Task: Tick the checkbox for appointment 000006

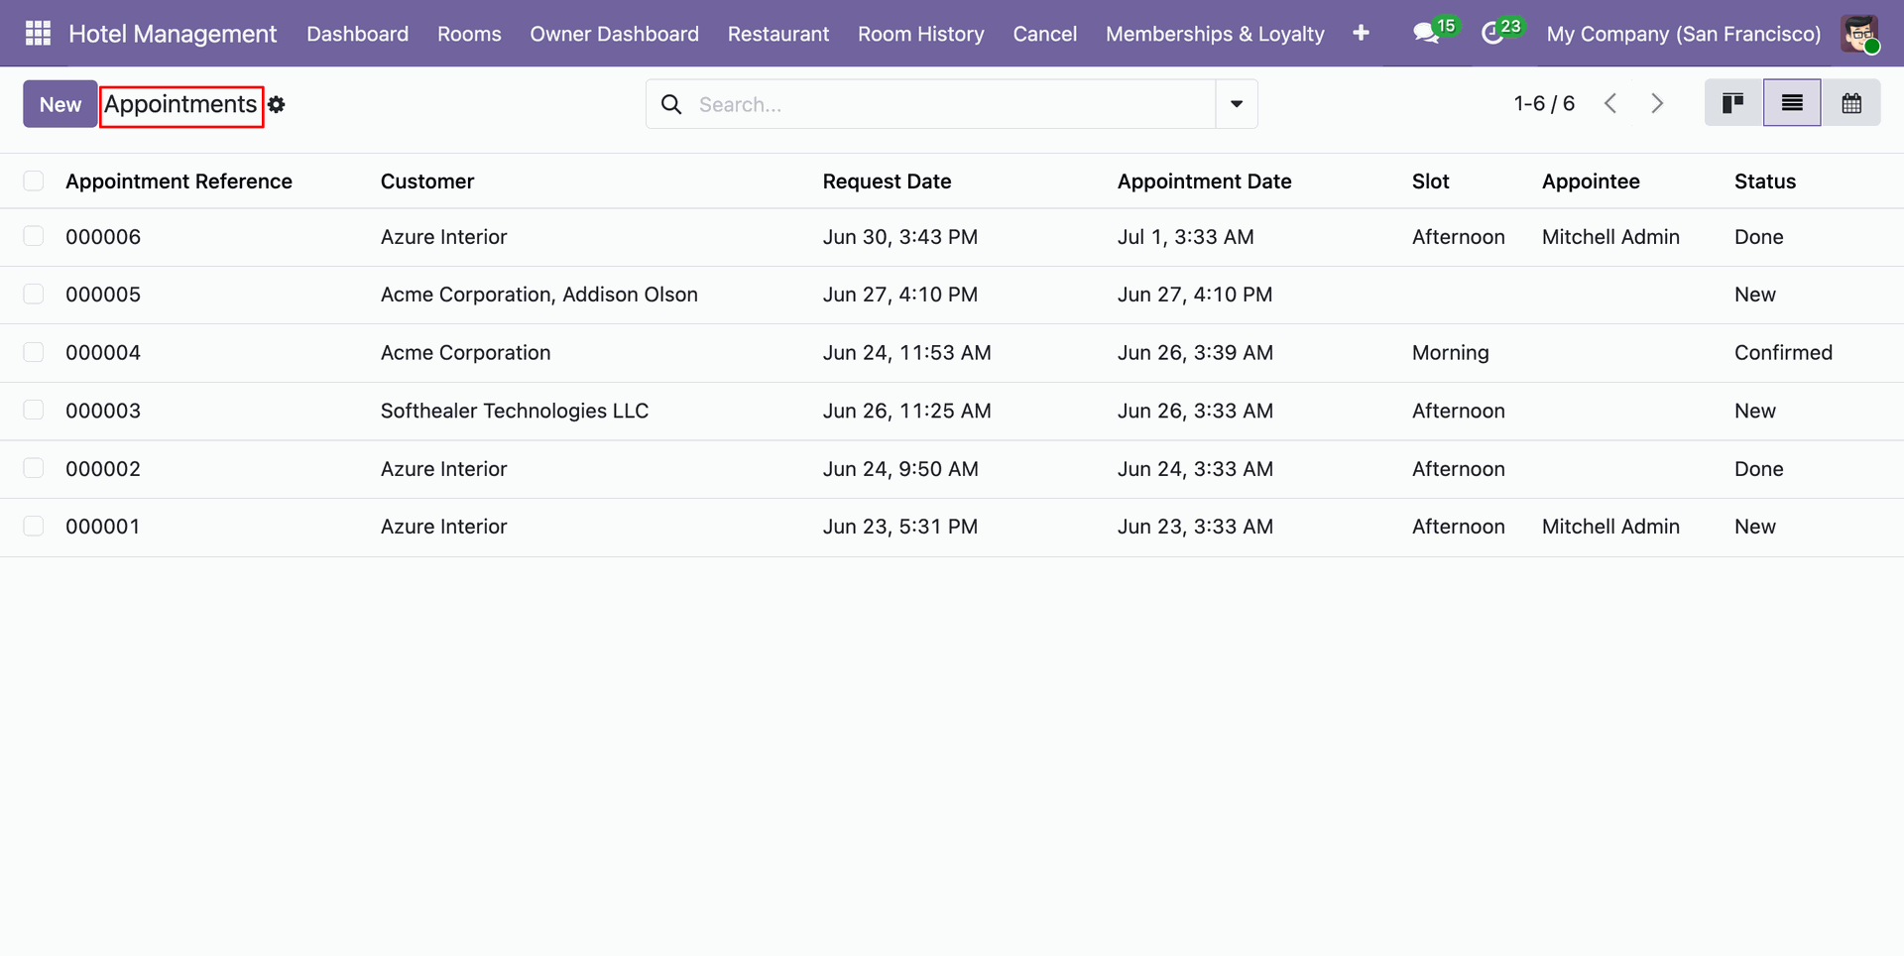Action: tap(34, 236)
